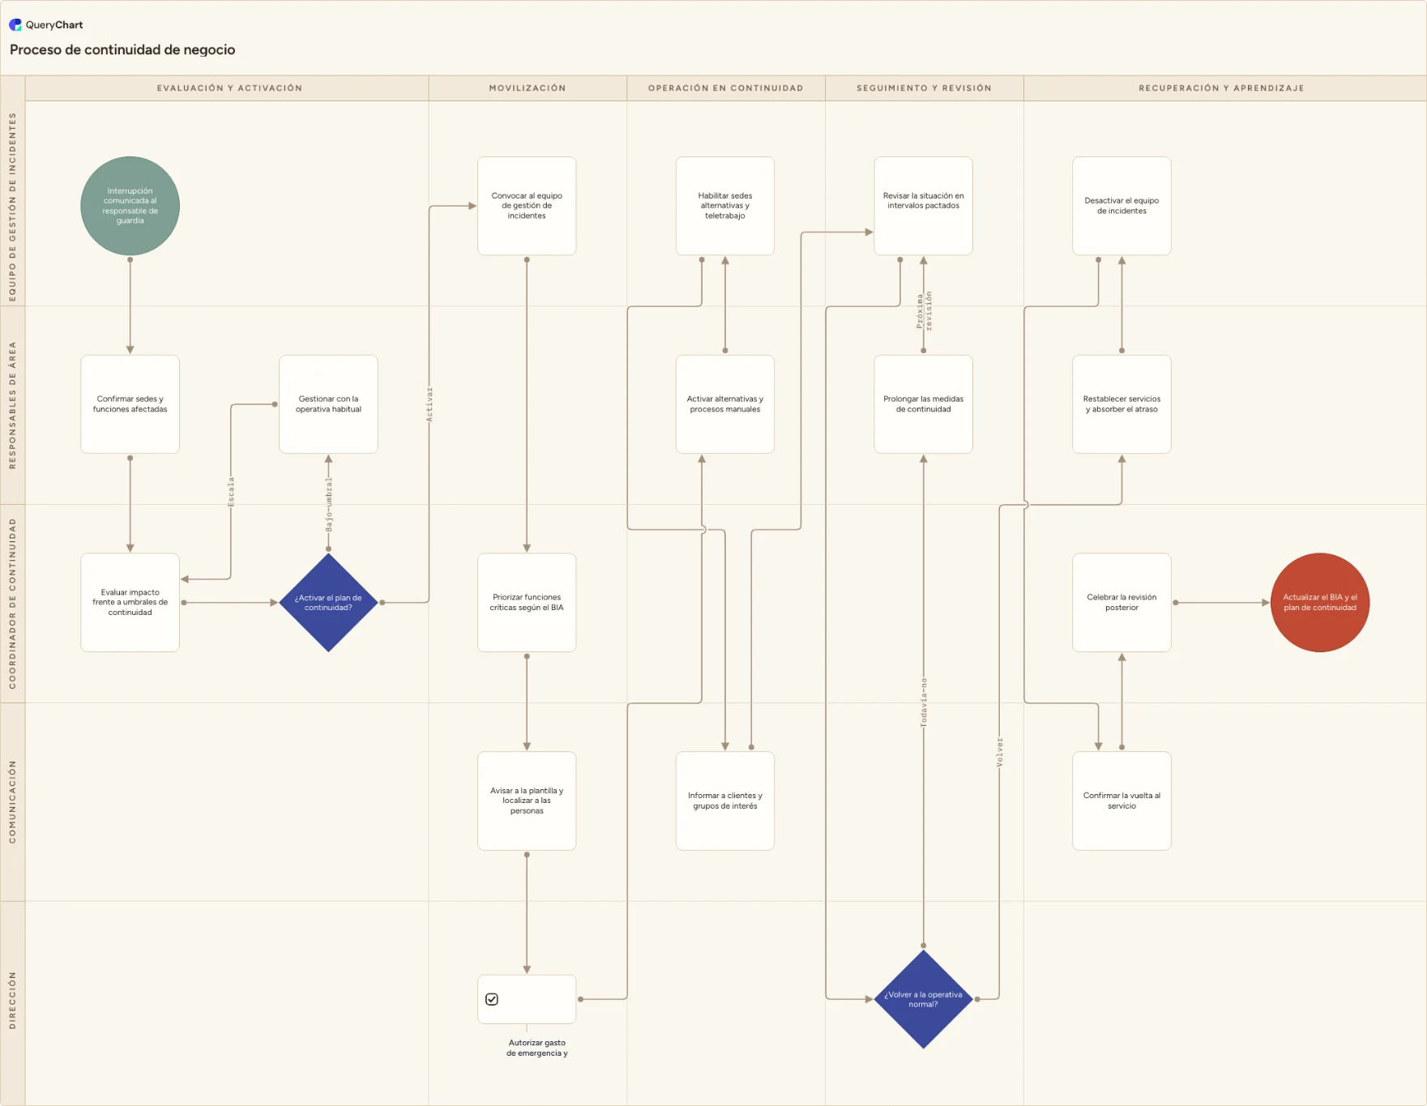Click the 'Próxima revisión' edge label
The height and width of the screenshot is (1106, 1427).
pyautogui.click(x=924, y=311)
